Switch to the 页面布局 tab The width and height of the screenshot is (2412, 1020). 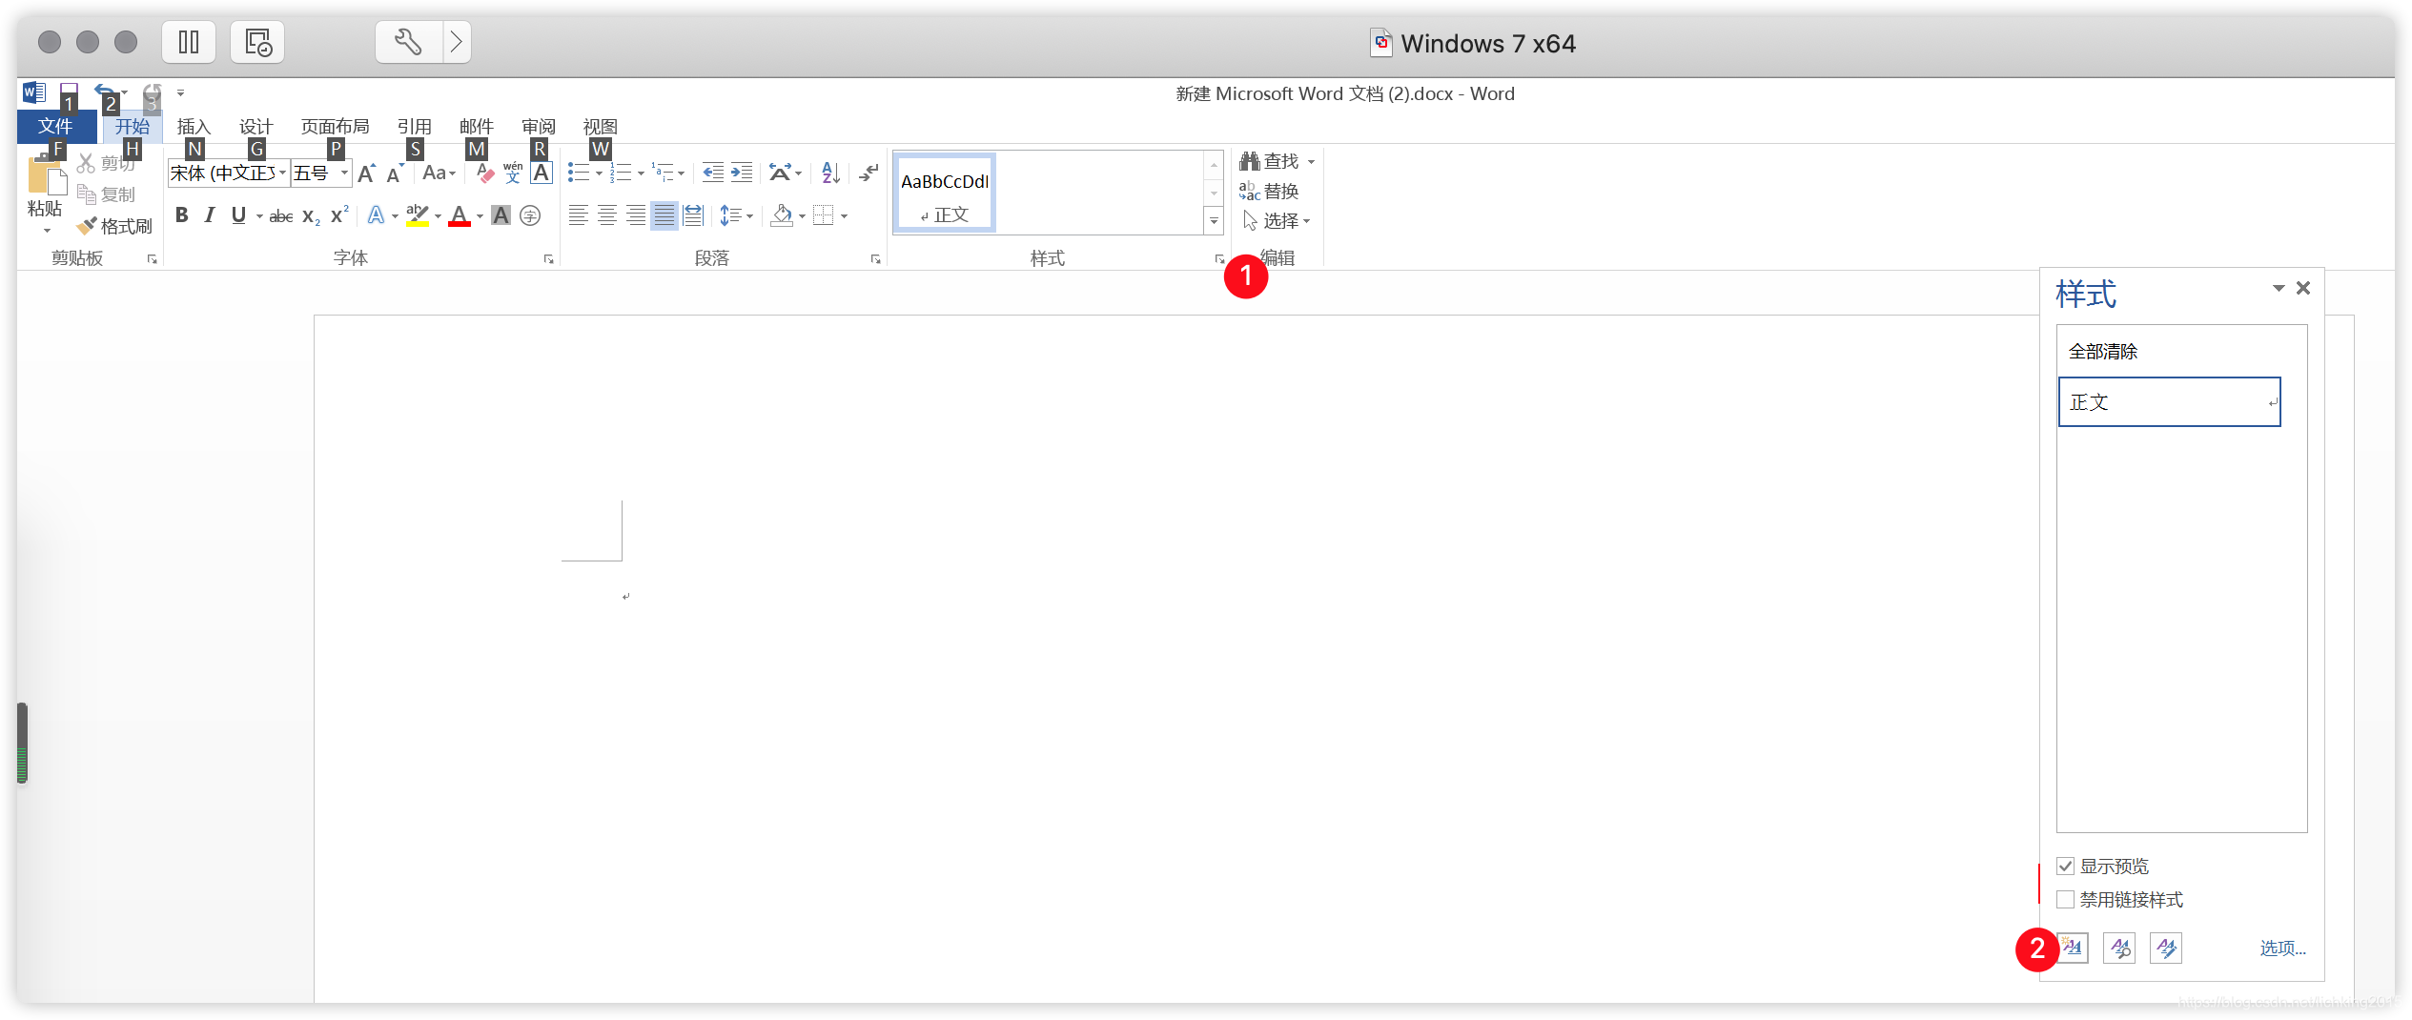tap(335, 127)
